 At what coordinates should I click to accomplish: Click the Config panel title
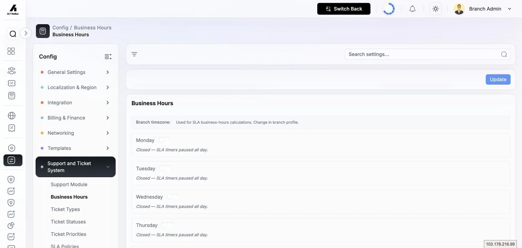pyautogui.click(x=48, y=57)
